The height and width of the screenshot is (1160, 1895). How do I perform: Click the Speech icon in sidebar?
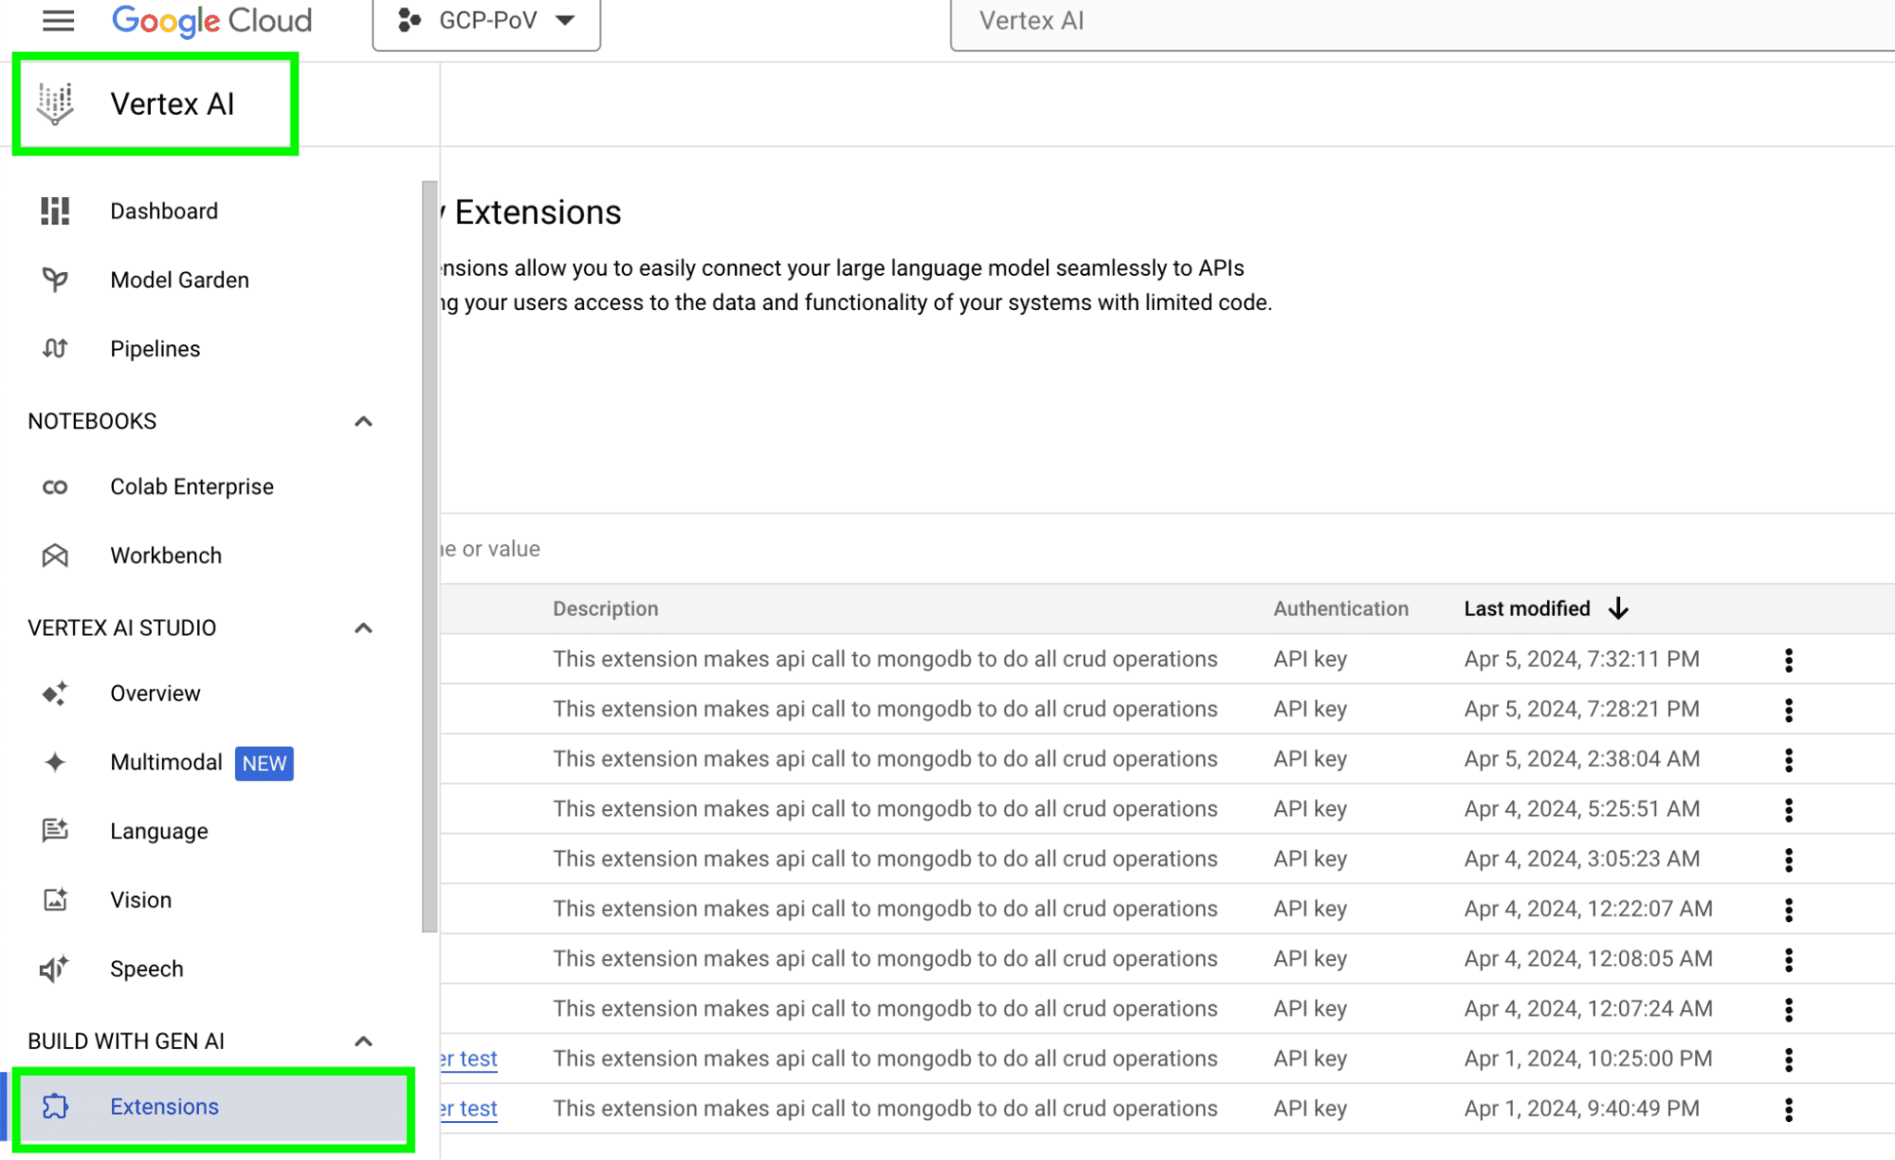[55, 969]
